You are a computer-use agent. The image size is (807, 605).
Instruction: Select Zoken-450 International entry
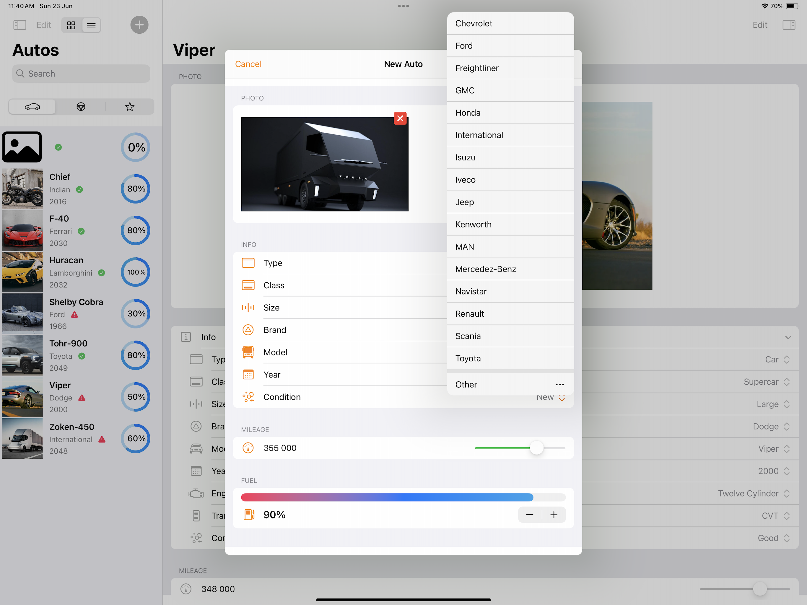(81, 438)
